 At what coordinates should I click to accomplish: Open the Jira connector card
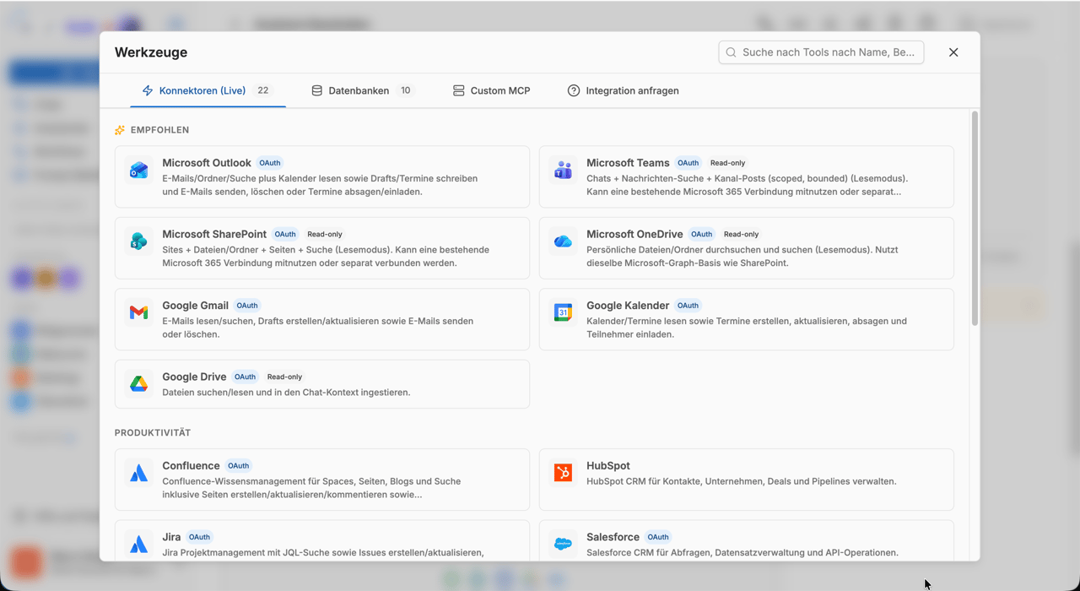(x=322, y=540)
